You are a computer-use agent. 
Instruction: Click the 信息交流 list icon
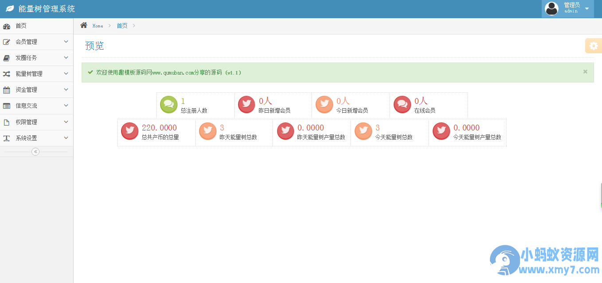pyautogui.click(x=7, y=106)
